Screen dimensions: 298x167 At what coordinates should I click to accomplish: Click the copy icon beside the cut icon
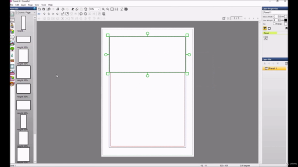[77, 9]
